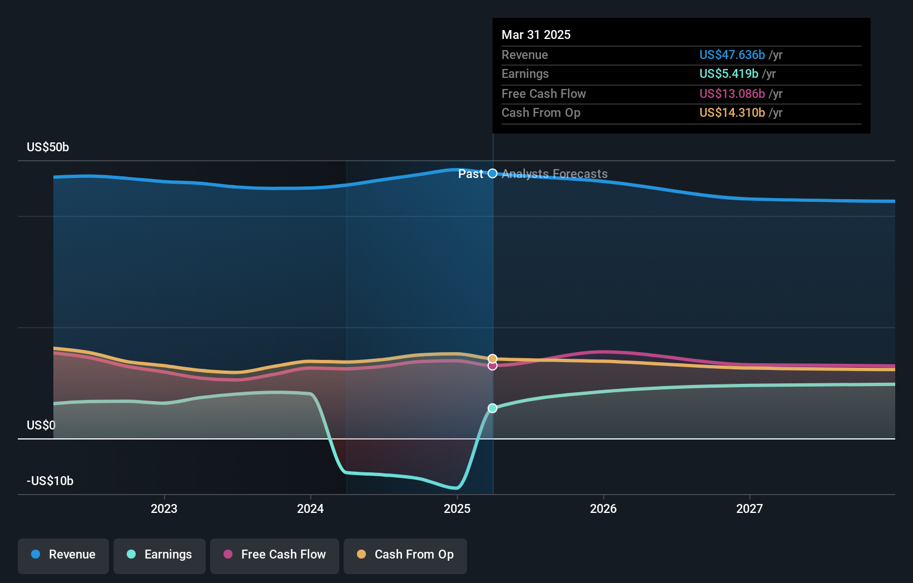
Task: Click the tooltip Revenue value US$47.636b
Action: (732, 55)
